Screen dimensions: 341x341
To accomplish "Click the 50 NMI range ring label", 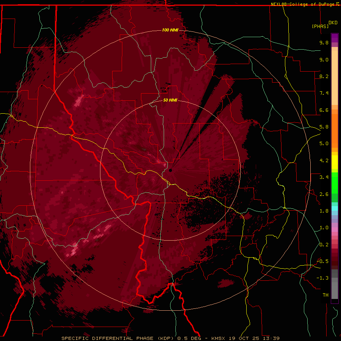I will [170, 100].
